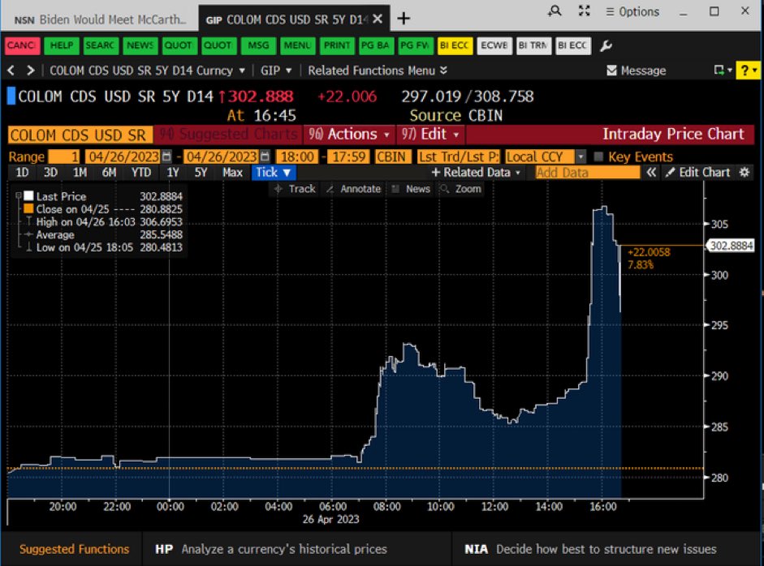Click the export window icon beside help
Viewport: 764px width, 566px height.
tap(721, 71)
